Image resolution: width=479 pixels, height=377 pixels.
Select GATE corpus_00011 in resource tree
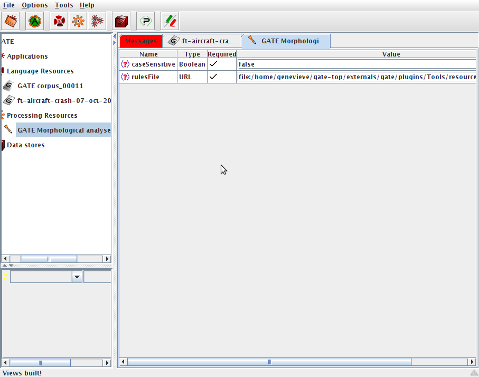click(50, 86)
